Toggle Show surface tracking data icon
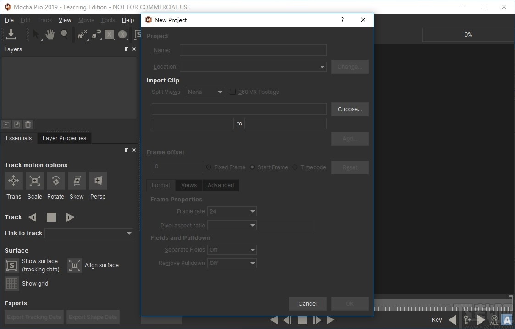Screen dimensions: 515x329 (12, 265)
